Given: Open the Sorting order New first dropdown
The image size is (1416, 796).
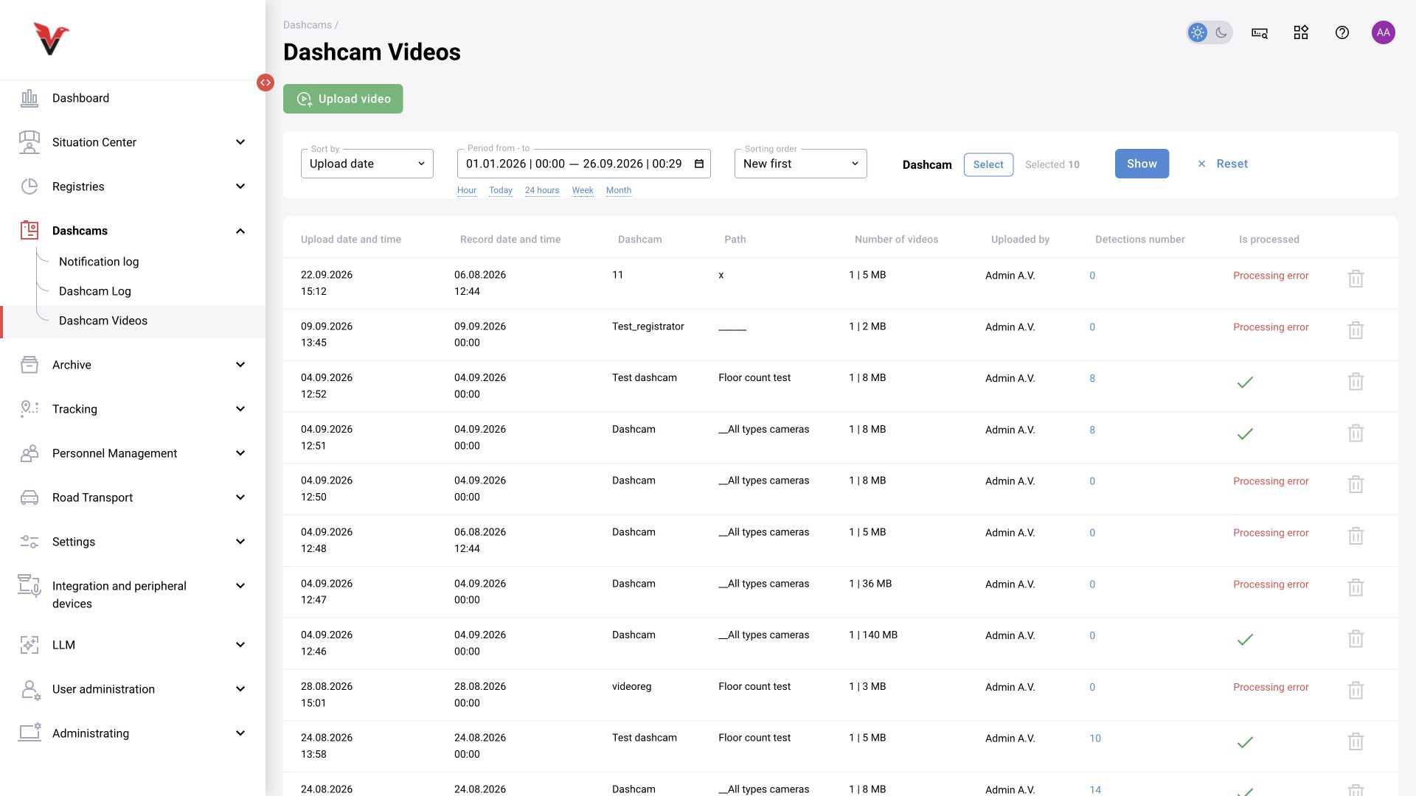Looking at the screenshot, I should tap(801, 164).
